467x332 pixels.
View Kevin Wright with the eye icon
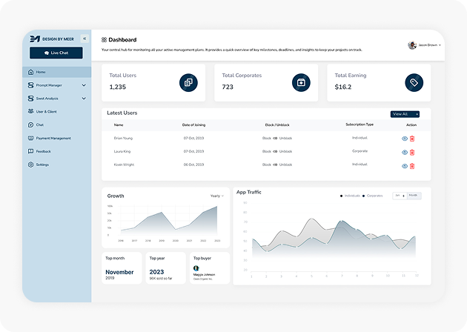click(405, 166)
